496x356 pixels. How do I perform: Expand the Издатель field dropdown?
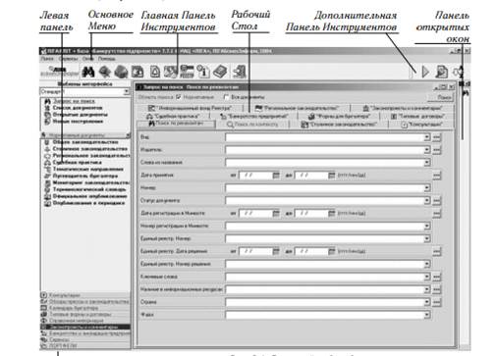pyautogui.click(x=426, y=150)
